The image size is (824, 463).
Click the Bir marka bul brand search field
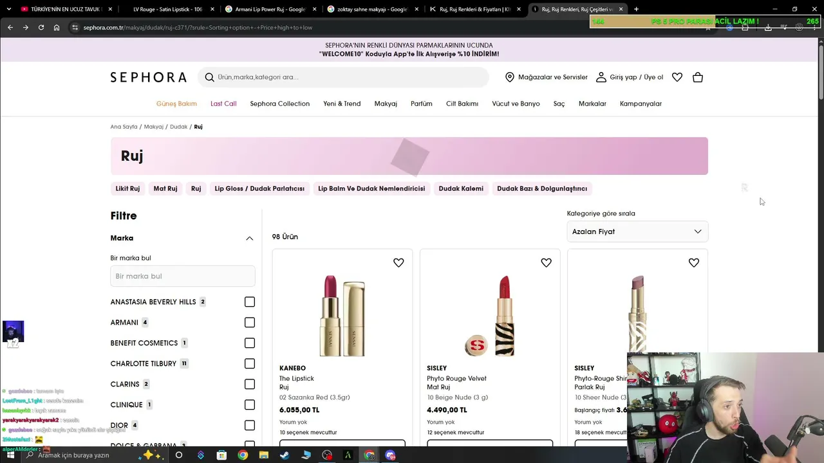tap(183, 277)
